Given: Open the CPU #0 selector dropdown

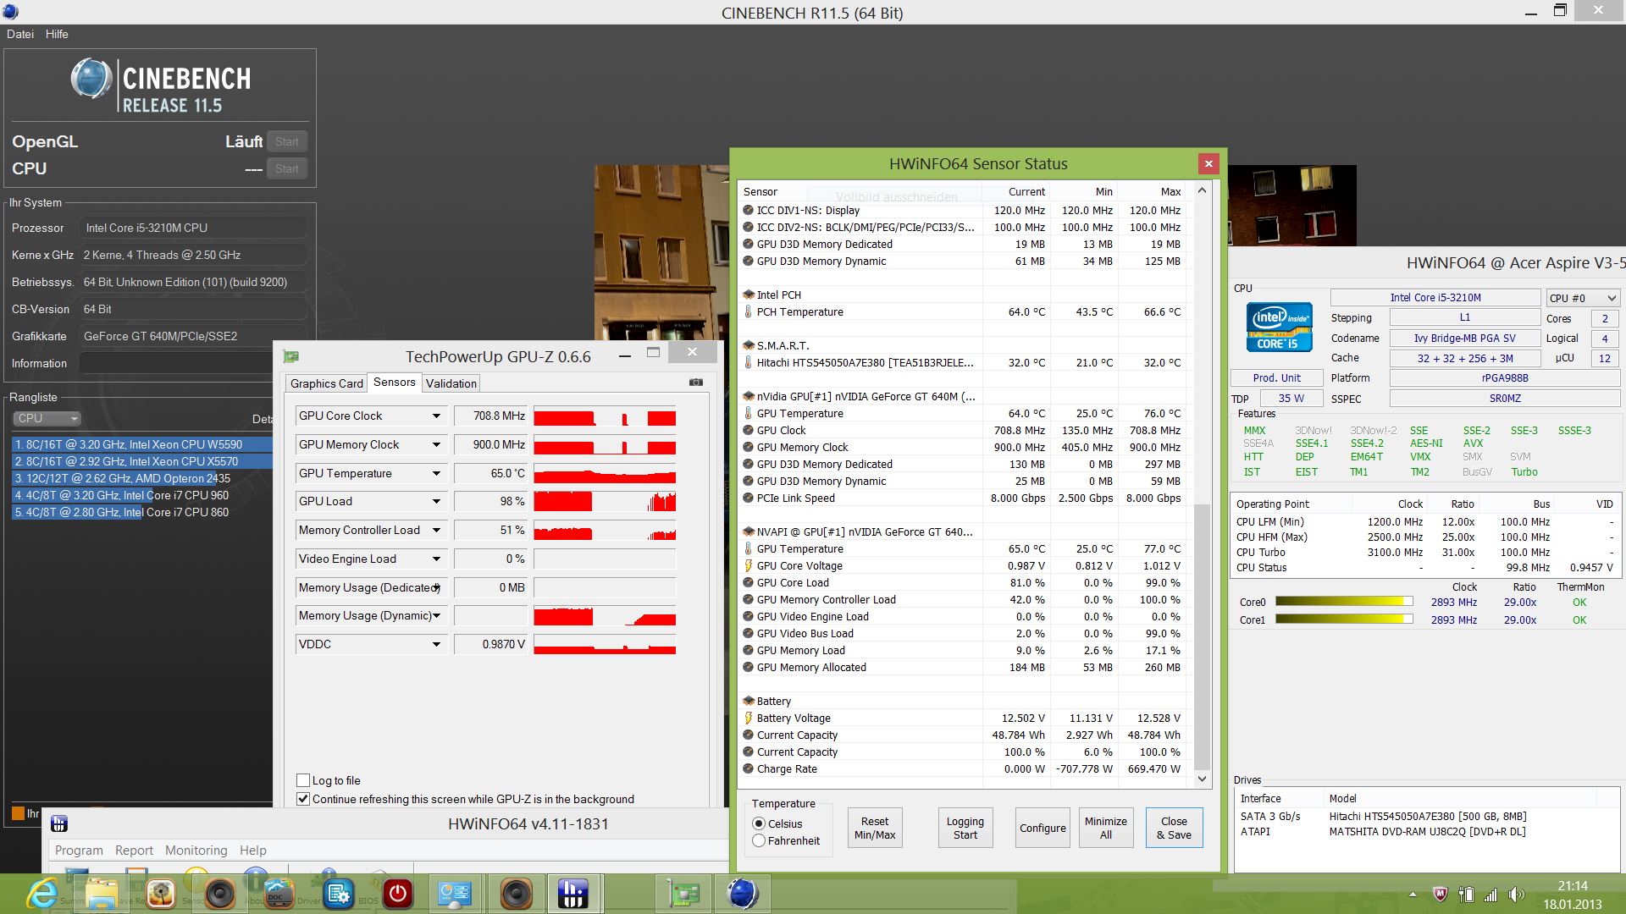Looking at the screenshot, I should click(1583, 298).
